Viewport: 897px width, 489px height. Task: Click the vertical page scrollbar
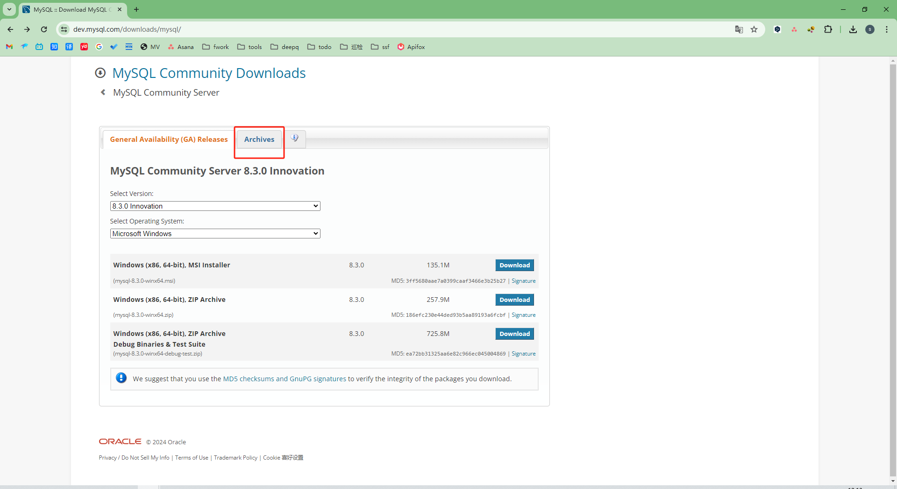(x=893, y=271)
